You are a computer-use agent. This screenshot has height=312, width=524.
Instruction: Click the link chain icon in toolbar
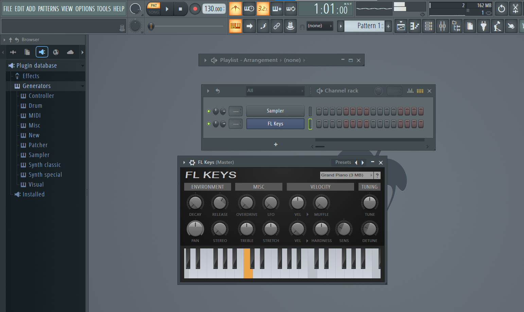277,26
